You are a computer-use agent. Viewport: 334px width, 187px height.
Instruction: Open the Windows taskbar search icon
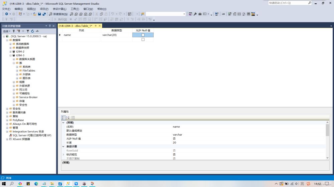(x=12, y=184)
